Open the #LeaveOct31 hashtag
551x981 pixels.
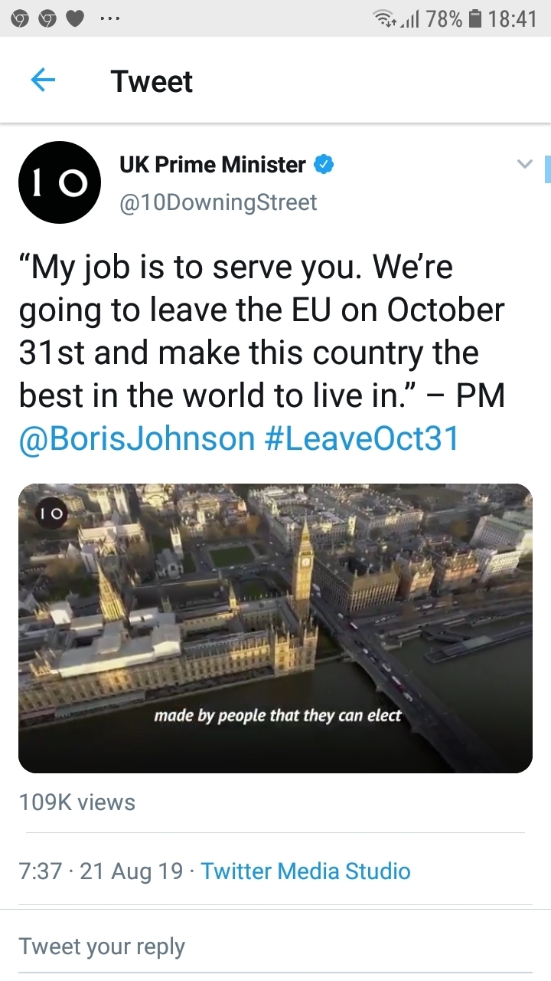click(x=360, y=438)
